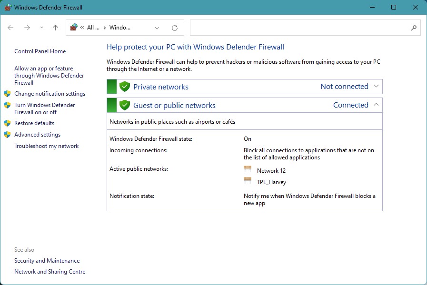Open Advanced settings link
Image resolution: width=427 pixels, height=285 pixels.
(x=37, y=135)
